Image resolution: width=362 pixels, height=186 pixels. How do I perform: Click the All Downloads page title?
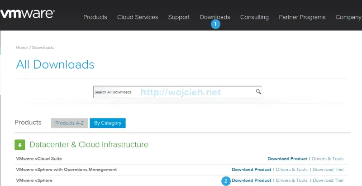tap(55, 64)
